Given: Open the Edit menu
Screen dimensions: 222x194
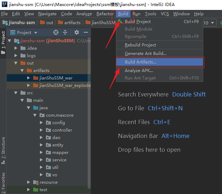Looking at the screenshot, I should point(16,14).
